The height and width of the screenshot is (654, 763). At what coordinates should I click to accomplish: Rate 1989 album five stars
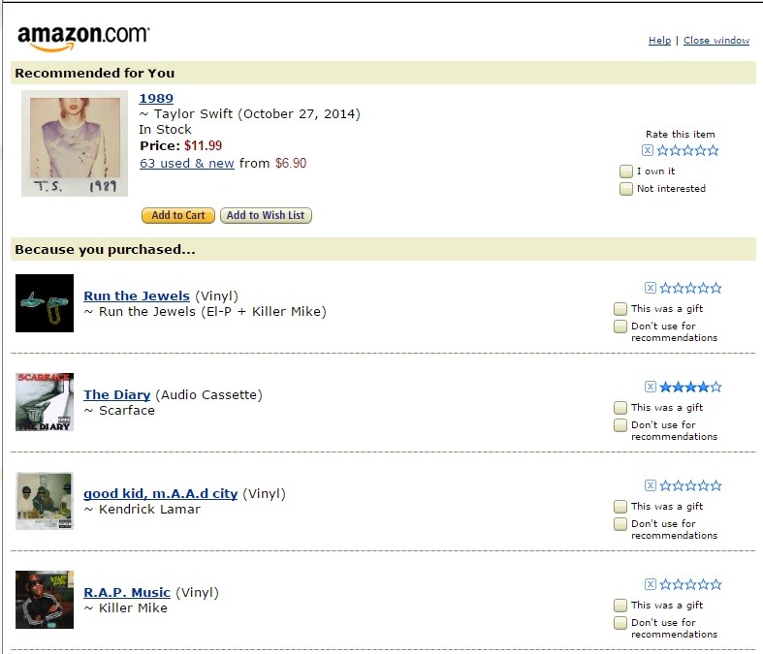point(714,150)
